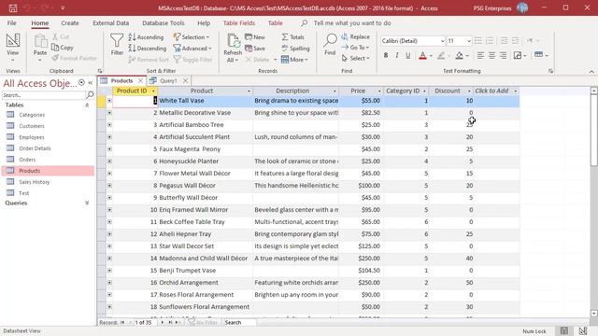Open the More records dropdown
598x336 pixels.
(294, 60)
